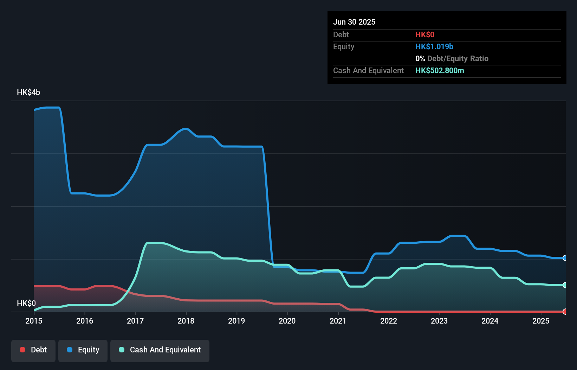Toggle the Cash And Equivalent legend button
This screenshot has height=370, width=577.
[160, 351]
